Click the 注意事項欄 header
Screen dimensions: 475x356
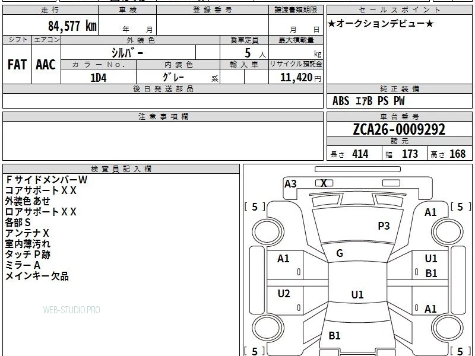point(163,116)
